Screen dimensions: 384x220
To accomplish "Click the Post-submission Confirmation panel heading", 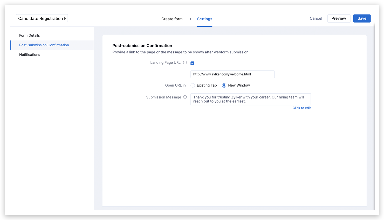I will tap(142, 46).
